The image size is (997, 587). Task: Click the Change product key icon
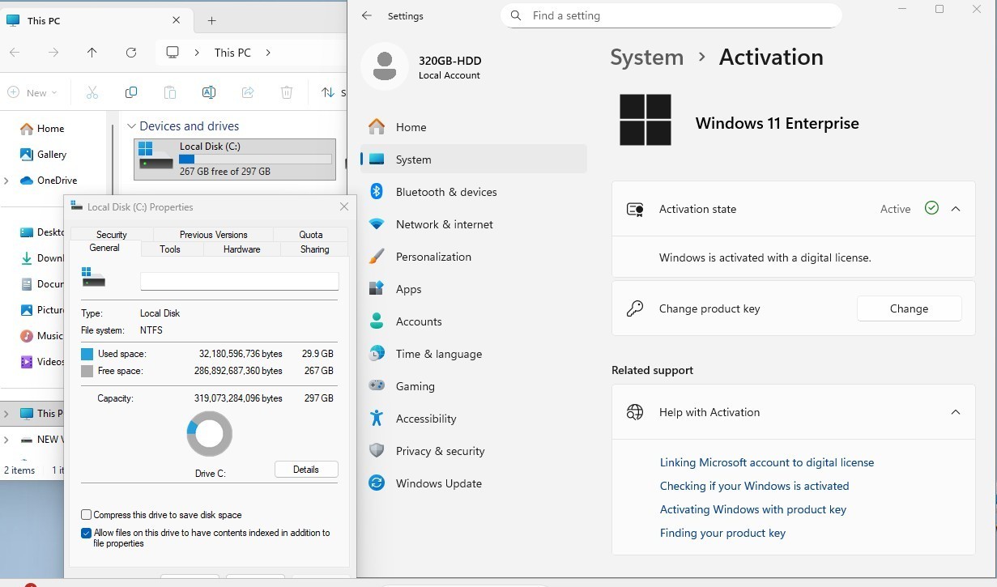(x=635, y=308)
